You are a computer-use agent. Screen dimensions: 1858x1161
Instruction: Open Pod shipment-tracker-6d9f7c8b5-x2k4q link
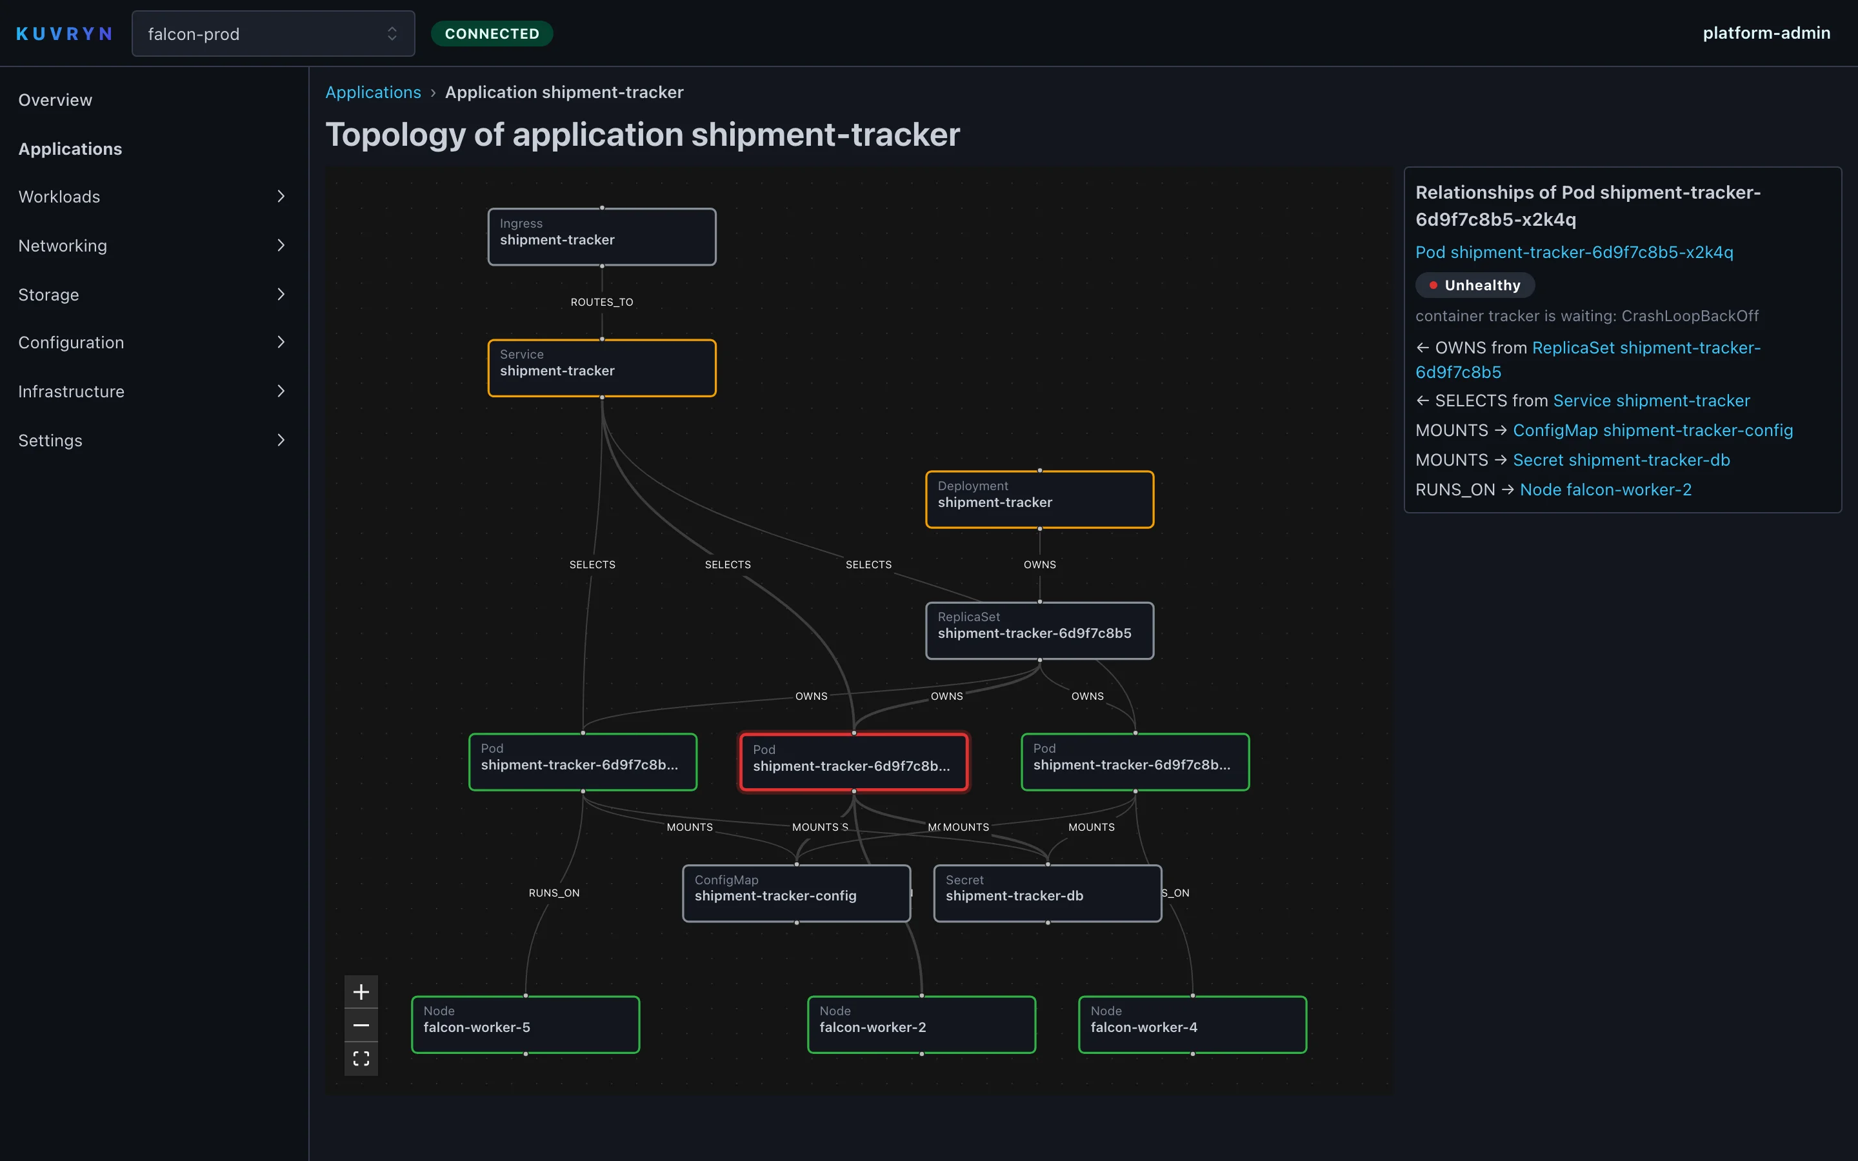click(x=1574, y=252)
